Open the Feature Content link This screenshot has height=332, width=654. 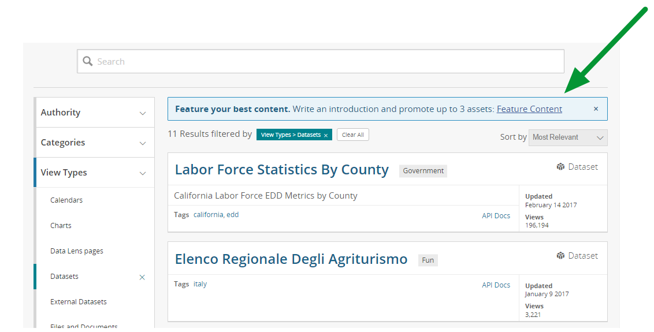529,109
